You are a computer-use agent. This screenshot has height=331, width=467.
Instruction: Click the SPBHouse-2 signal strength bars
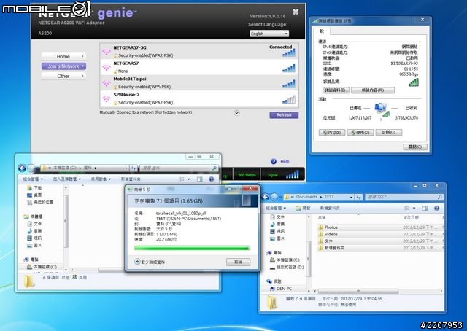pyautogui.click(x=289, y=99)
